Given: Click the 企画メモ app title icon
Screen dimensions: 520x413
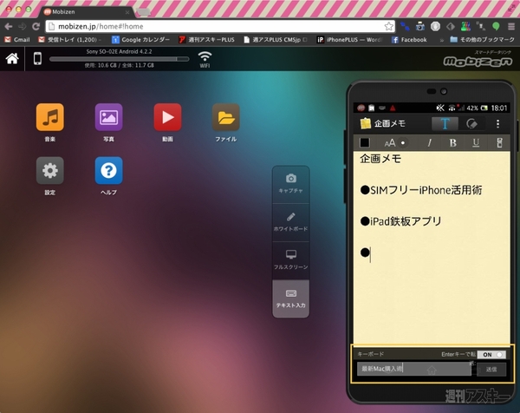Looking at the screenshot, I should point(365,123).
